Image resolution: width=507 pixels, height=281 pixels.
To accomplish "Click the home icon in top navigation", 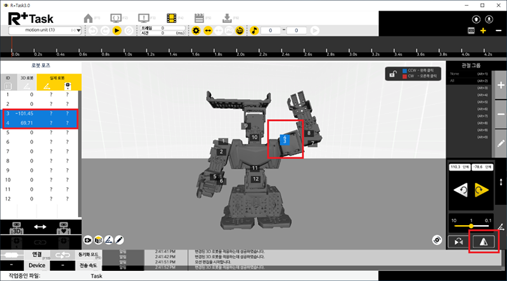I will (x=88, y=17).
